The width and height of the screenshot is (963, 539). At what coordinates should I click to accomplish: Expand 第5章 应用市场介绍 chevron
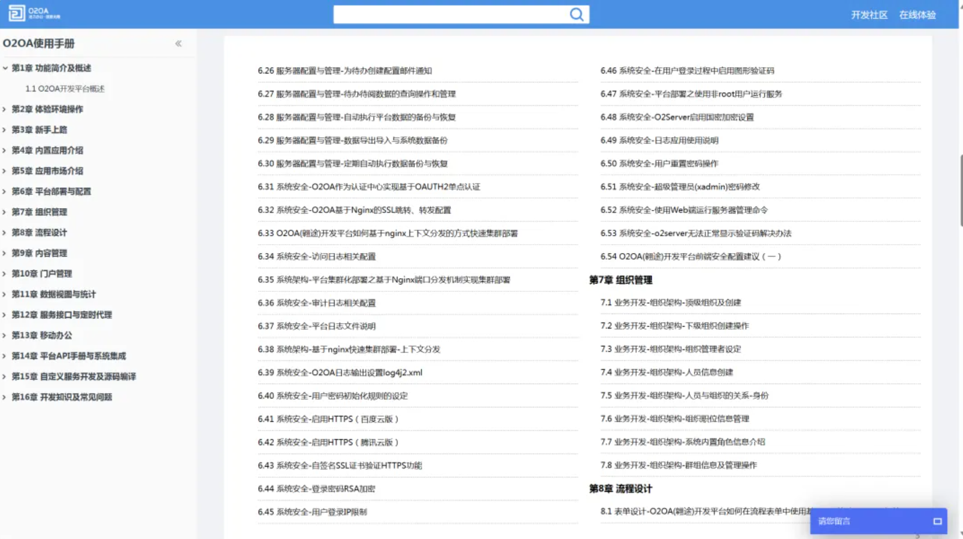pyautogui.click(x=5, y=171)
